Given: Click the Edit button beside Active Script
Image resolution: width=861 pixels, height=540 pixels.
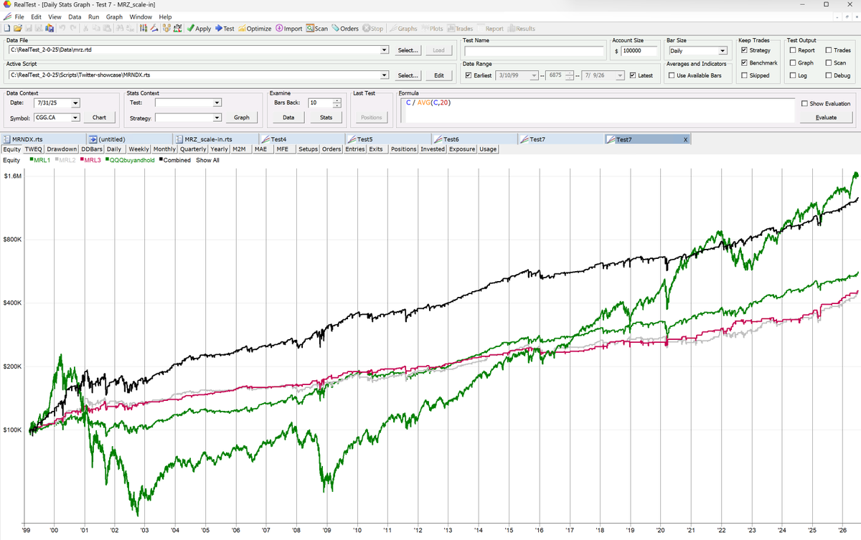Looking at the screenshot, I should pos(439,75).
